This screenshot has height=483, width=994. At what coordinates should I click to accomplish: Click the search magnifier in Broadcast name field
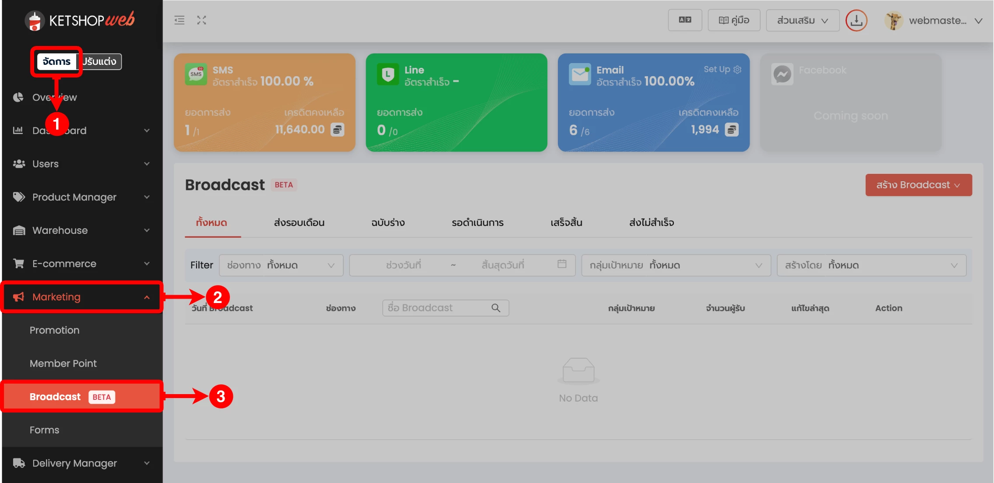[x=496, y=308]
